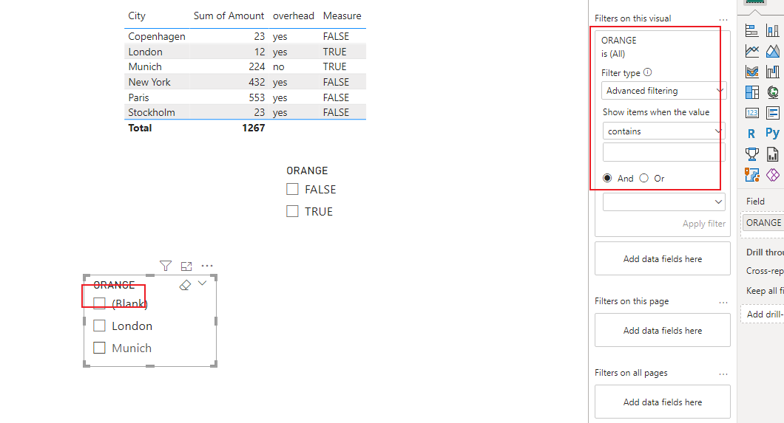Choose the line chart visual
Viewport: 784px width, 423px height.
click(x=751, y=51)
